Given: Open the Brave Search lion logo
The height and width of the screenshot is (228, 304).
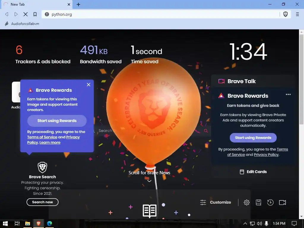Looking at the screenshot, I should click(42, 167).
